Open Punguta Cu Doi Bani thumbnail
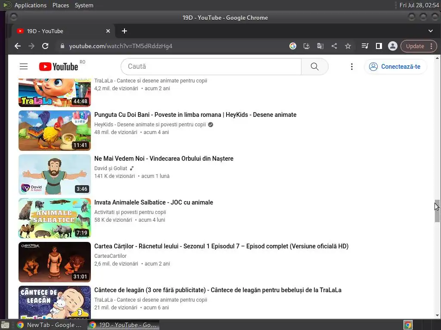Screen dimensions: 441x330 (x=55, y=131)
